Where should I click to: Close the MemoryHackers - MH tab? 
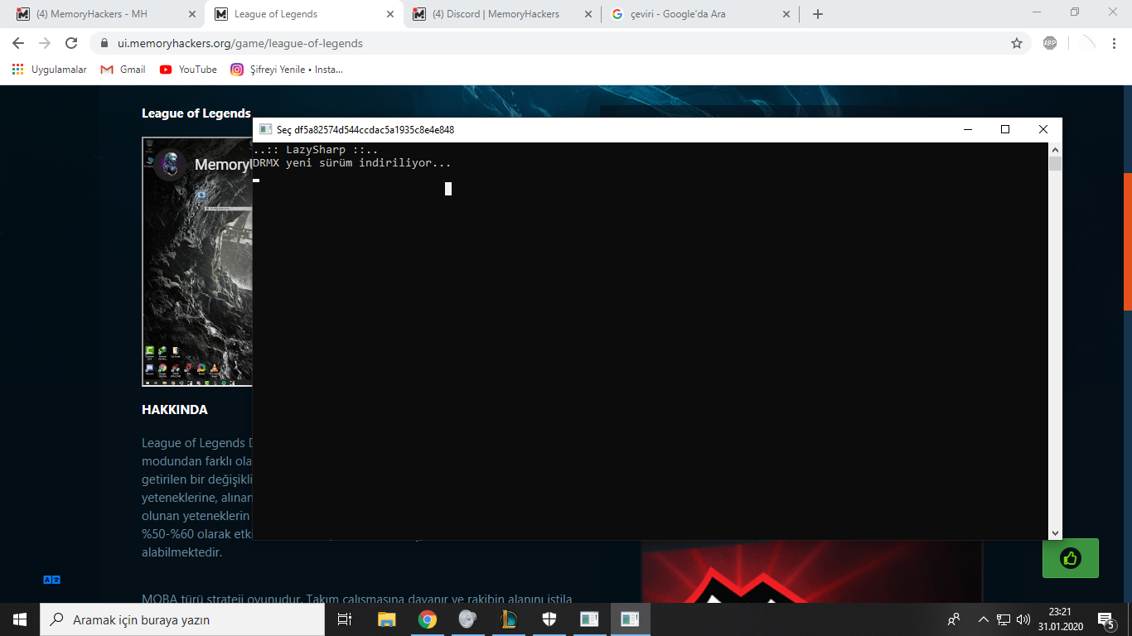[x=191, y=14]
